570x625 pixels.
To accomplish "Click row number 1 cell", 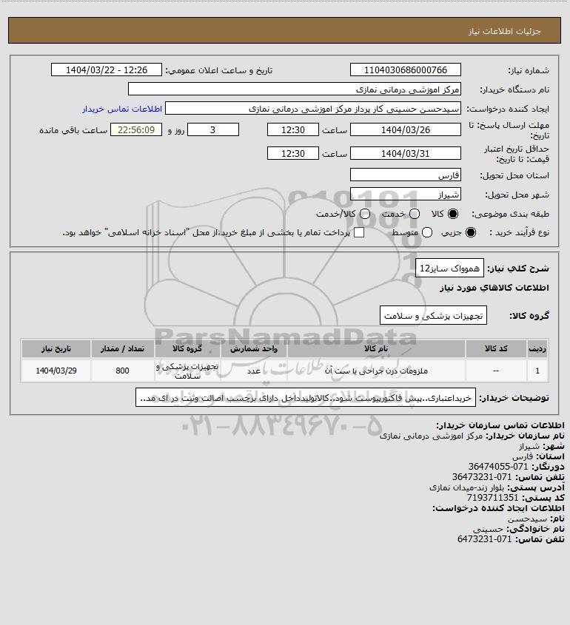I will click(x=537, y=371).
